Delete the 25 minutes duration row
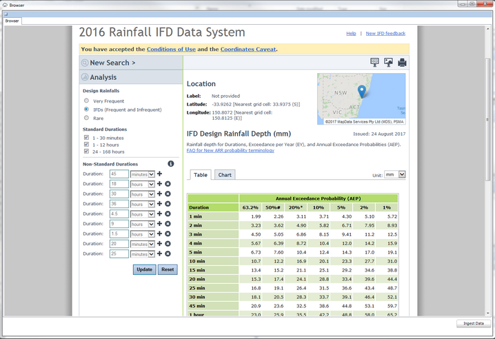This screenshot has width=495, height=339. (168, 254)
